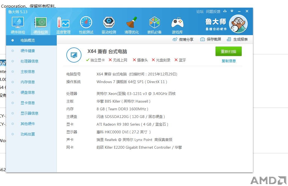288x186 pixels.
Task: Click the report icon for 生成报表
Action: 229,39
